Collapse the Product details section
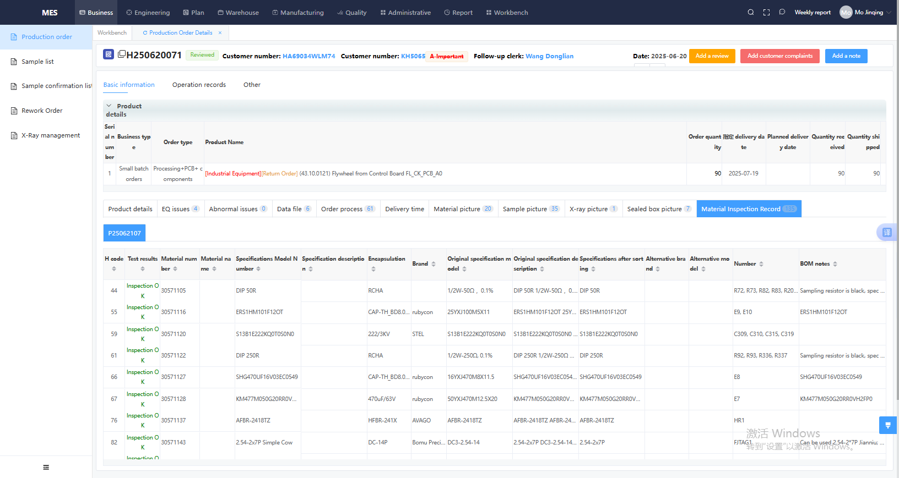Image resolution: width=899 pixels, height=478 pixels. tap(109, 106)
